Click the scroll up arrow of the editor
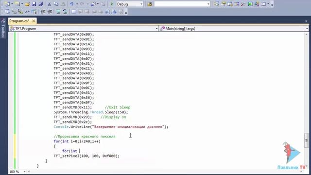Screen dimensions: 311x175 307,35
